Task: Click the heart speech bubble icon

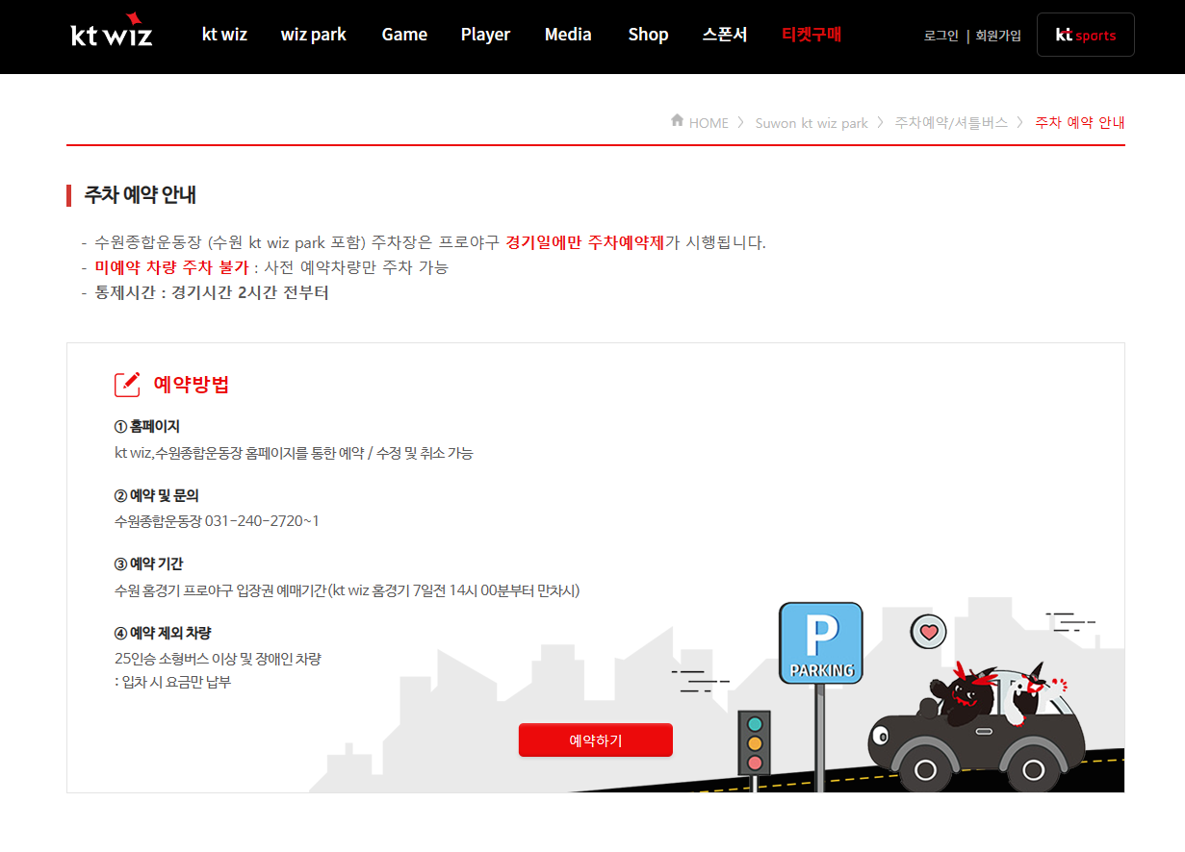Action: pos(929,633)
